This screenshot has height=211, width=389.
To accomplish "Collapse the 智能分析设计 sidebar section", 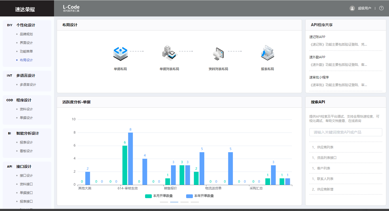I will tap(28, 133).
